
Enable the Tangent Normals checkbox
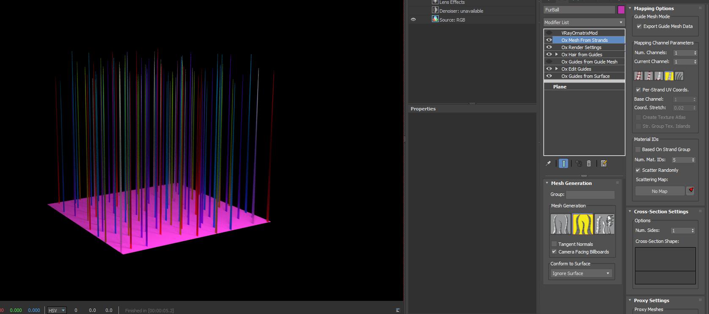tap(554, 244)
